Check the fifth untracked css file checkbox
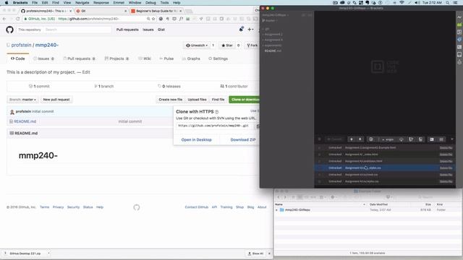The image size is (463, 260). click(x=320, y=175)
